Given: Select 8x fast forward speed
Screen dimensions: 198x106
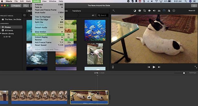Looking at the screenshot, I should click(69, 40).
